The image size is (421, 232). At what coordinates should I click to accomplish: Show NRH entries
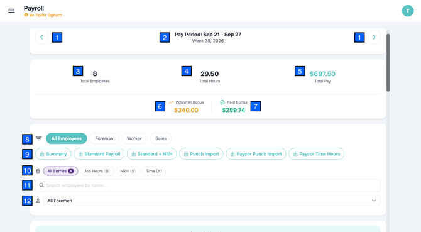[128, 171]
